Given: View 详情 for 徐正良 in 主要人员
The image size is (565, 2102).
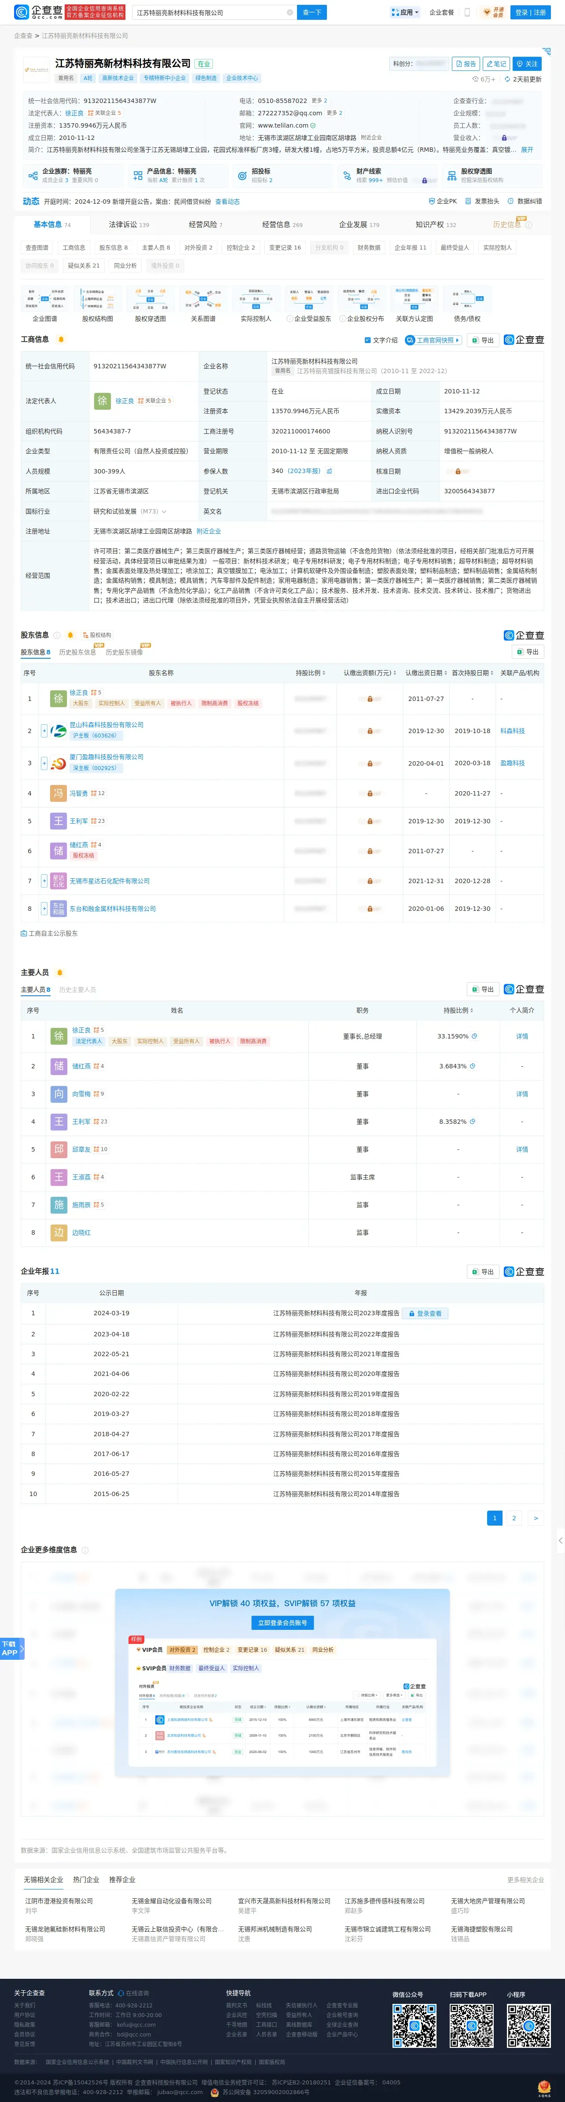Looking at the screenshot, I should [x=522, y=1036].
